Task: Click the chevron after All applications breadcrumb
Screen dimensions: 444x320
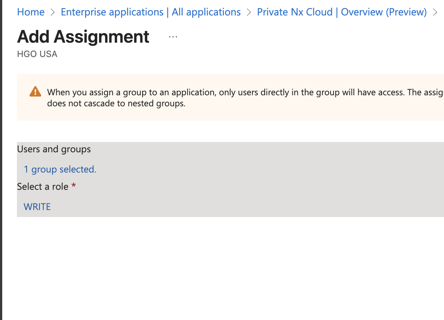Action: tap(249, 12)
